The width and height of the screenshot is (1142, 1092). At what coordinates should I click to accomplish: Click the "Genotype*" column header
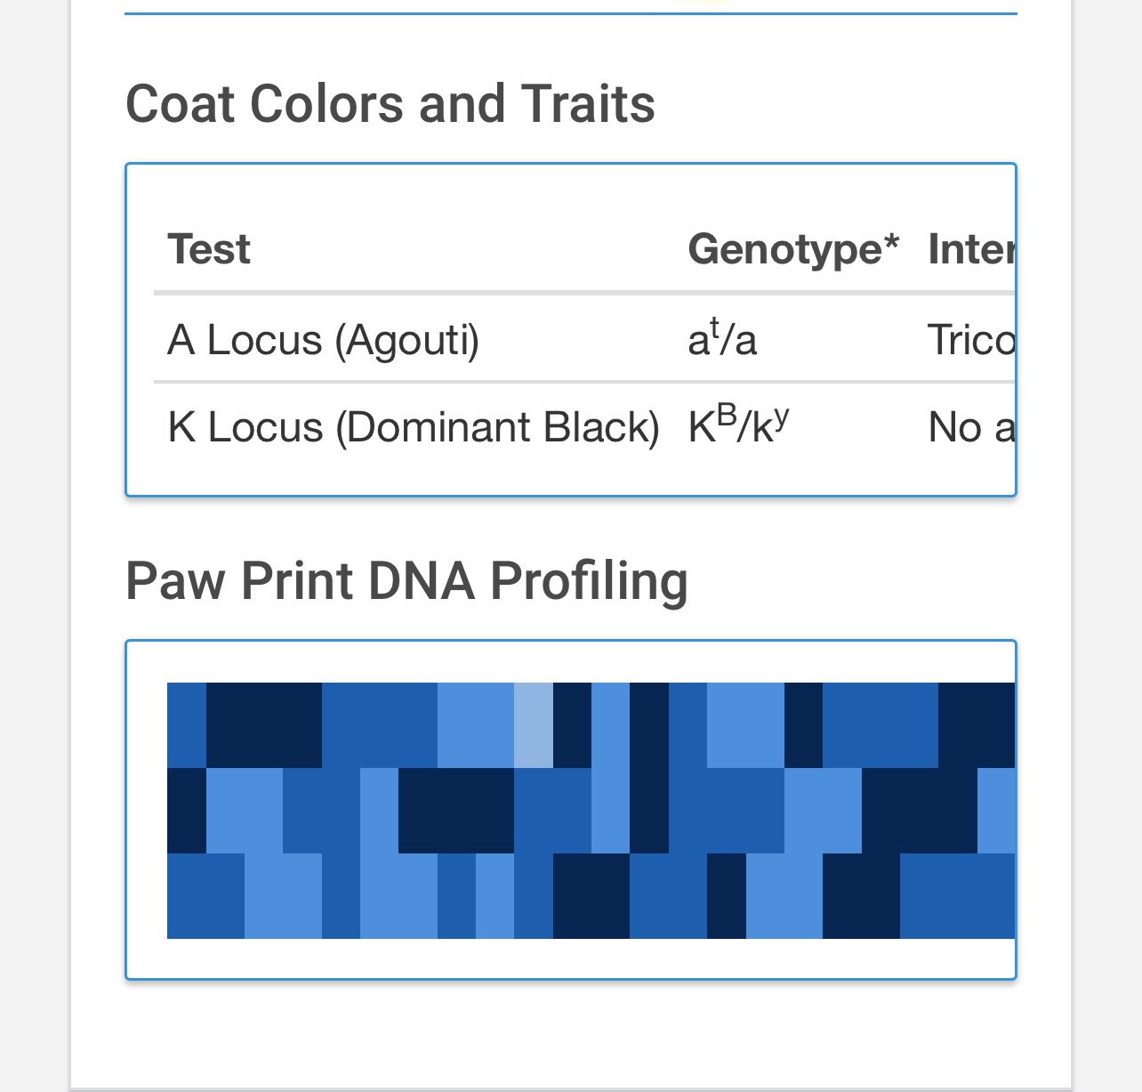click(793, 249)
